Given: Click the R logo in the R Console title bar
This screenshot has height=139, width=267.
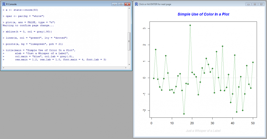Looking at the screenshot, I should 3,4.
